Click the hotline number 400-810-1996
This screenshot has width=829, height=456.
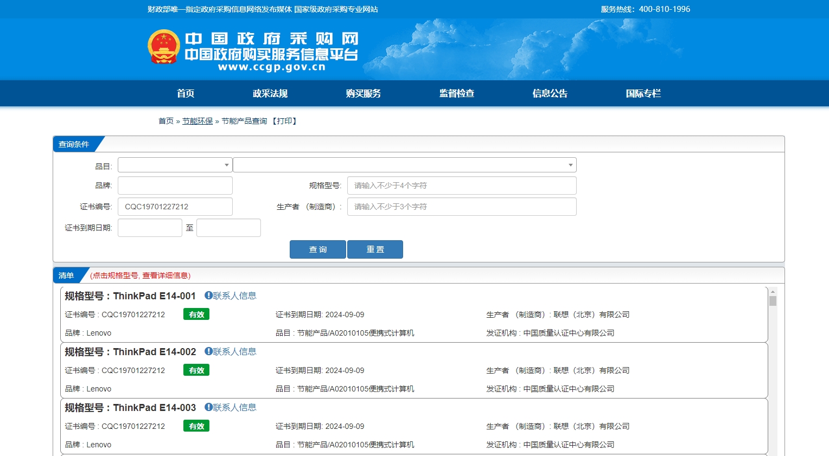pyautogui.click(x=665, y=9)
